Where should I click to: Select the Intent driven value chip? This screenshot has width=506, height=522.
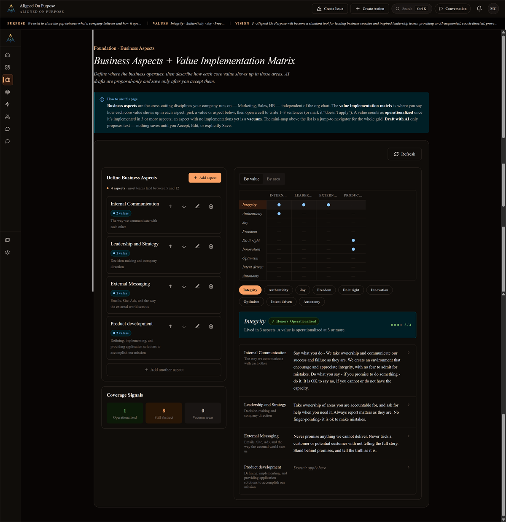281,302
